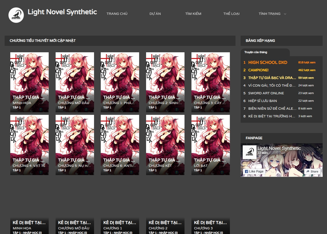Screen dimensions: 327x234
Task: Open Thập Tự Giá Chương 5 card
Action: tap(75, 145)
